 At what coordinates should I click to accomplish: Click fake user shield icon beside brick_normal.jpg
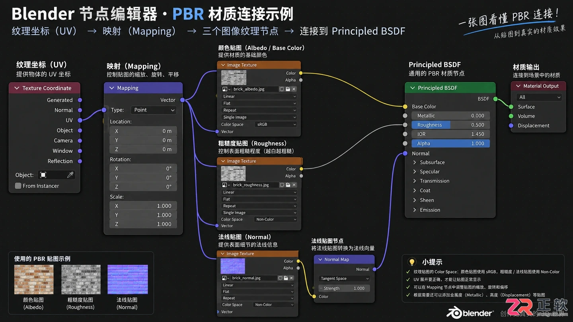(x=280, y=278)
